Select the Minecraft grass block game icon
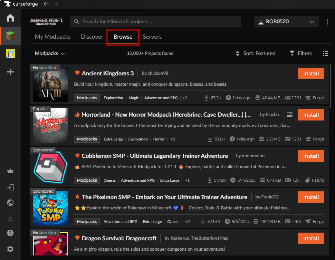The width and height of the screenshot is (335, 260). [10, 36]
